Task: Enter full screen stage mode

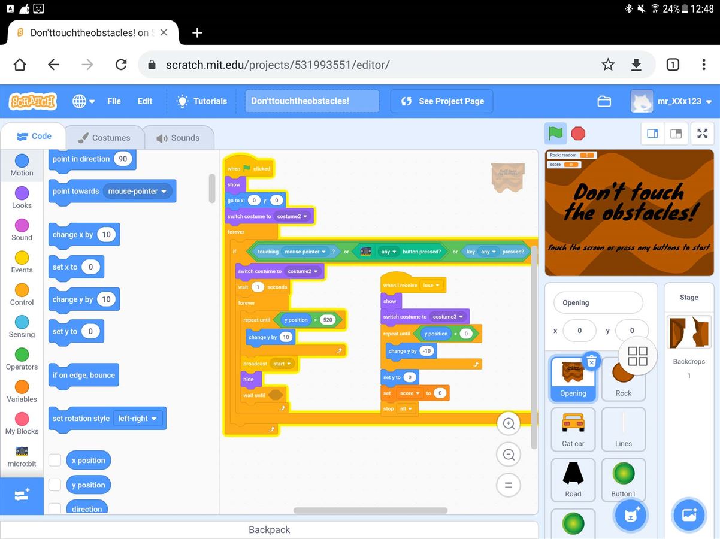Action: [x=703, y=134]
